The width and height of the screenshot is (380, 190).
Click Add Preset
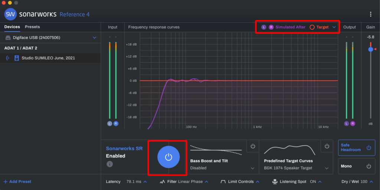[x=17, y=181]
